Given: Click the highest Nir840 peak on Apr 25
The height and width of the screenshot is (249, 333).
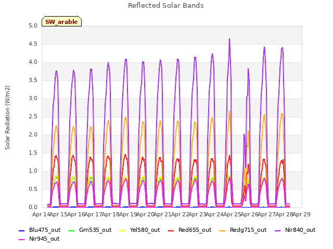Looking at the screenshot, I should coord(229,39).
